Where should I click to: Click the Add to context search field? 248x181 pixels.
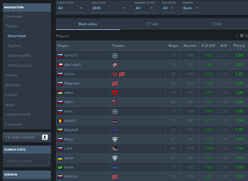(x=27, y=161)
